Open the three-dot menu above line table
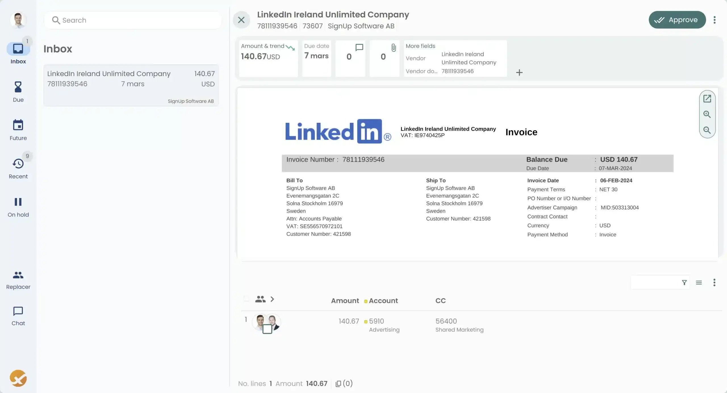The height and width of the screenshot is (393, 727). pos(715,282)
